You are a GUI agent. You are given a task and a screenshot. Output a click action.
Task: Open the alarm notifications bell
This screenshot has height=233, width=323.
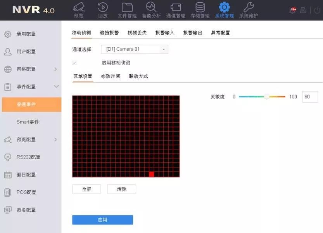click(x=293, y=9)
